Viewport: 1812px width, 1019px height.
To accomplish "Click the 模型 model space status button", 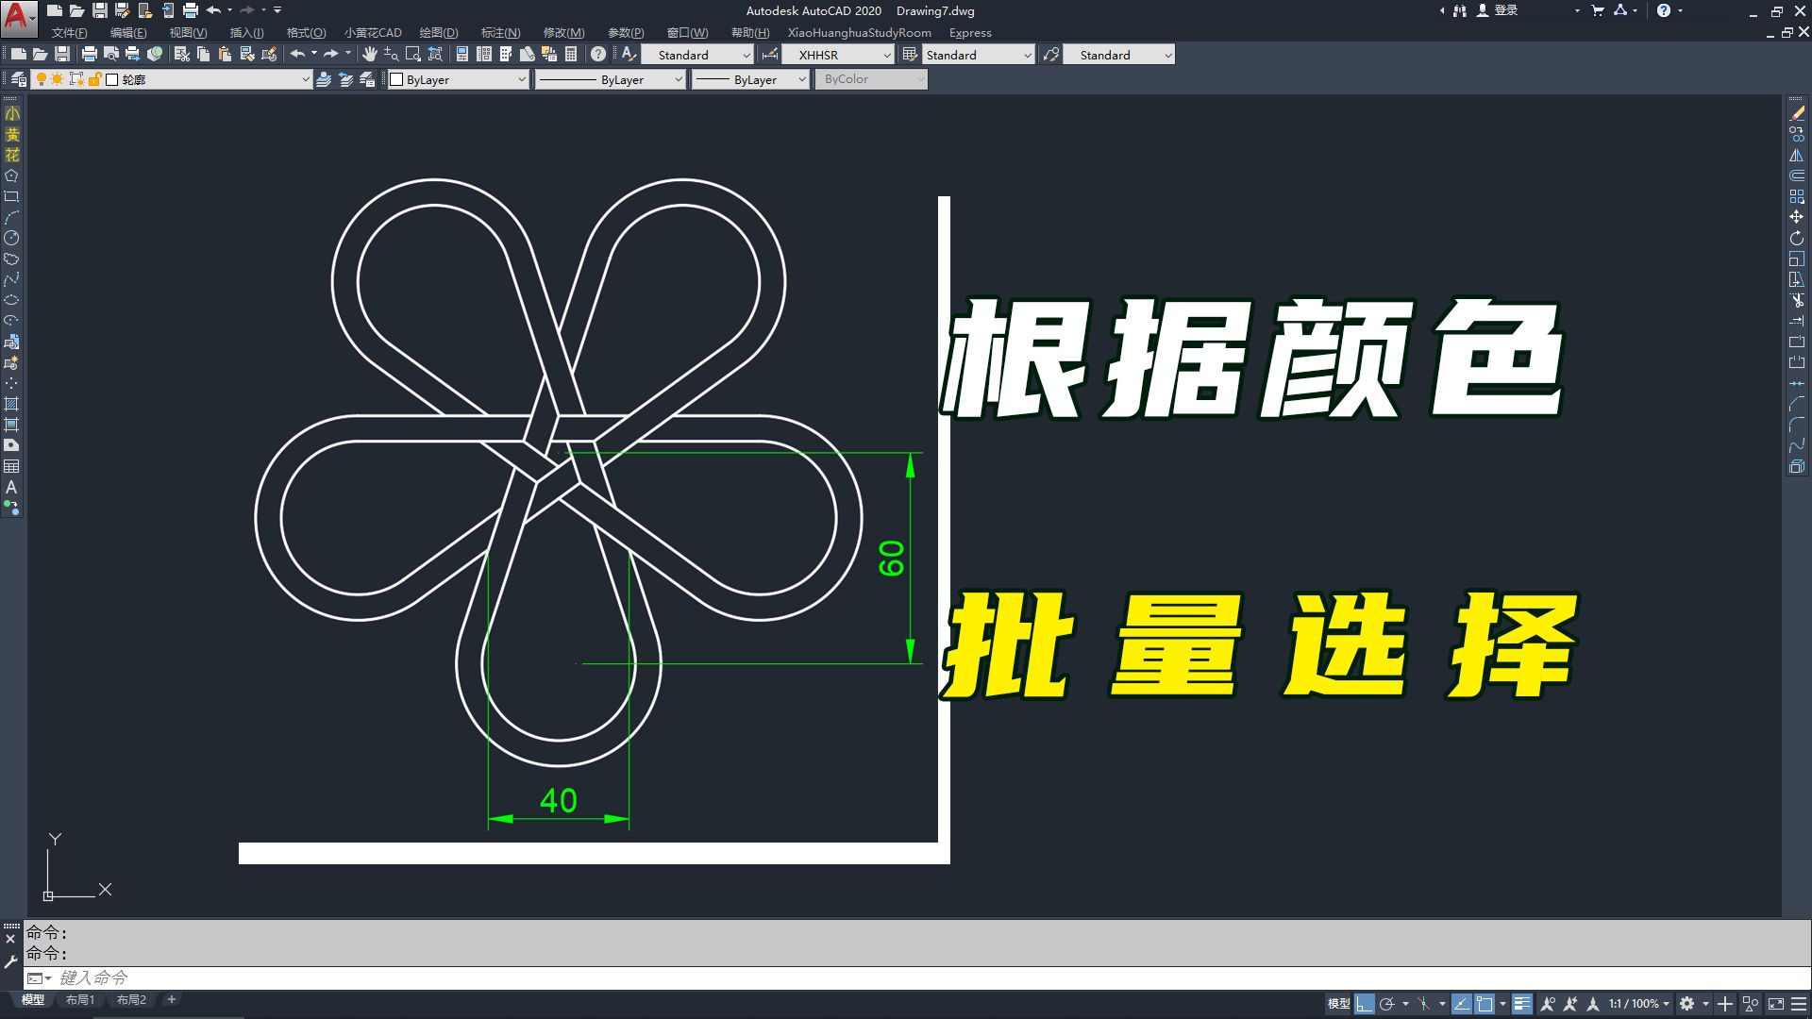I will [1338, 1004].
